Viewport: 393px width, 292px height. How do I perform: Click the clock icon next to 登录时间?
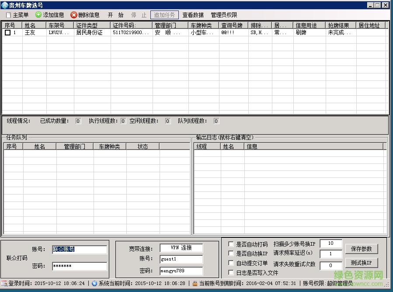[x=4, y=283]
